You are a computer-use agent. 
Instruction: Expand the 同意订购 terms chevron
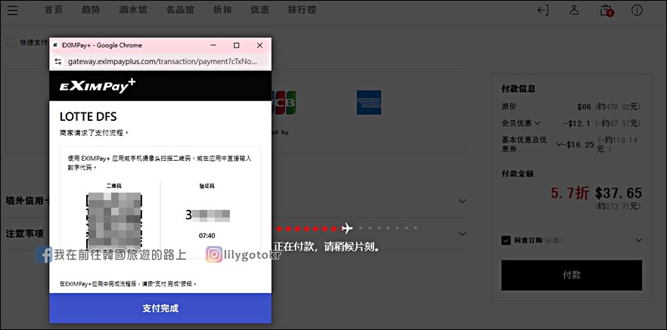pos(638,240)
